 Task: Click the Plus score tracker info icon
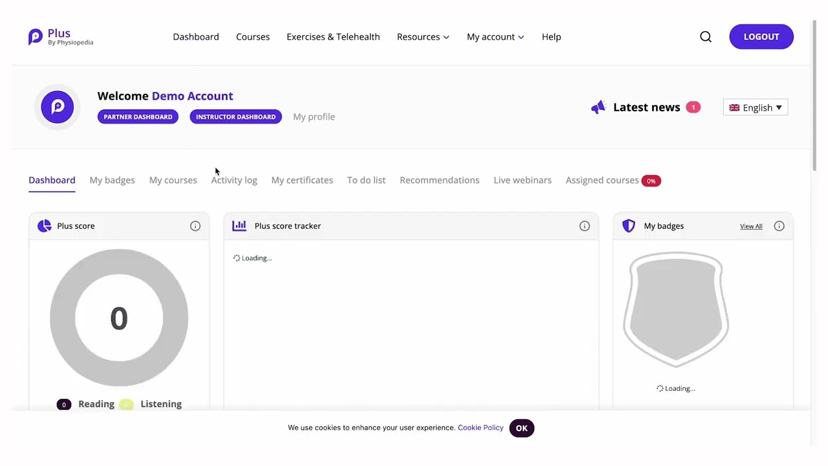(x=585, y=226)
